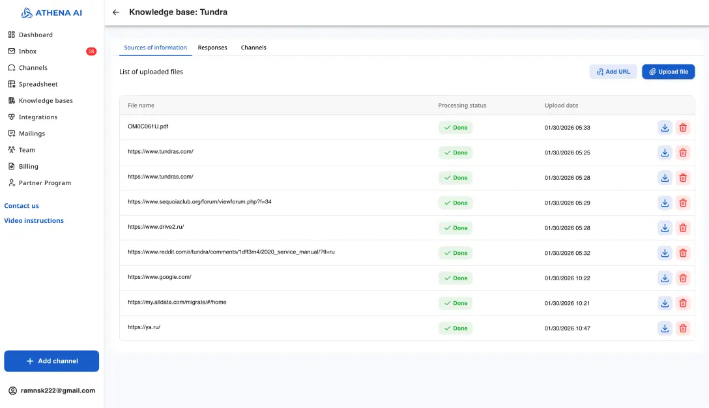
Task: Switch to the Channels tab
Action: (x=253, y=48)
